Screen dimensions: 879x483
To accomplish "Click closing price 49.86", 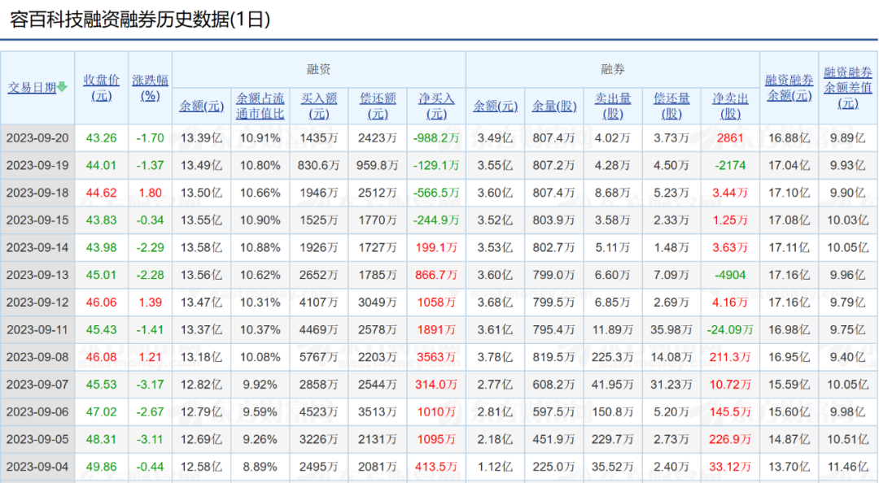I will coord(102,467).
